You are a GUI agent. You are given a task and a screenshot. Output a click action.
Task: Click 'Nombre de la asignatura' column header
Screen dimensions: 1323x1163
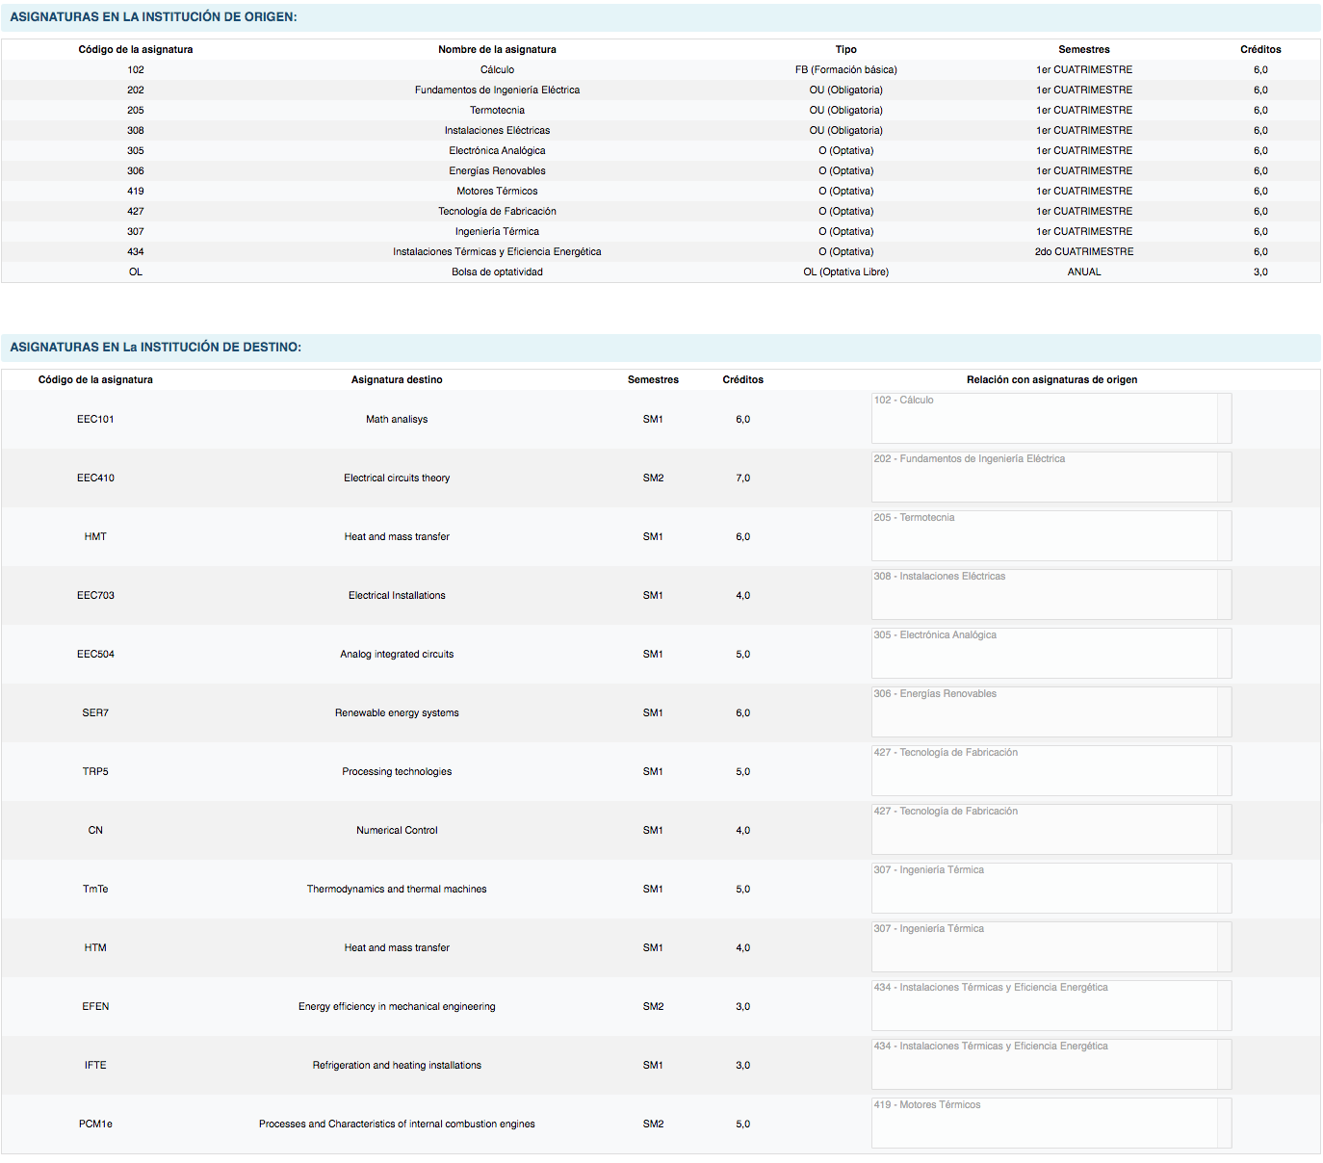click(x=497, y=49)
